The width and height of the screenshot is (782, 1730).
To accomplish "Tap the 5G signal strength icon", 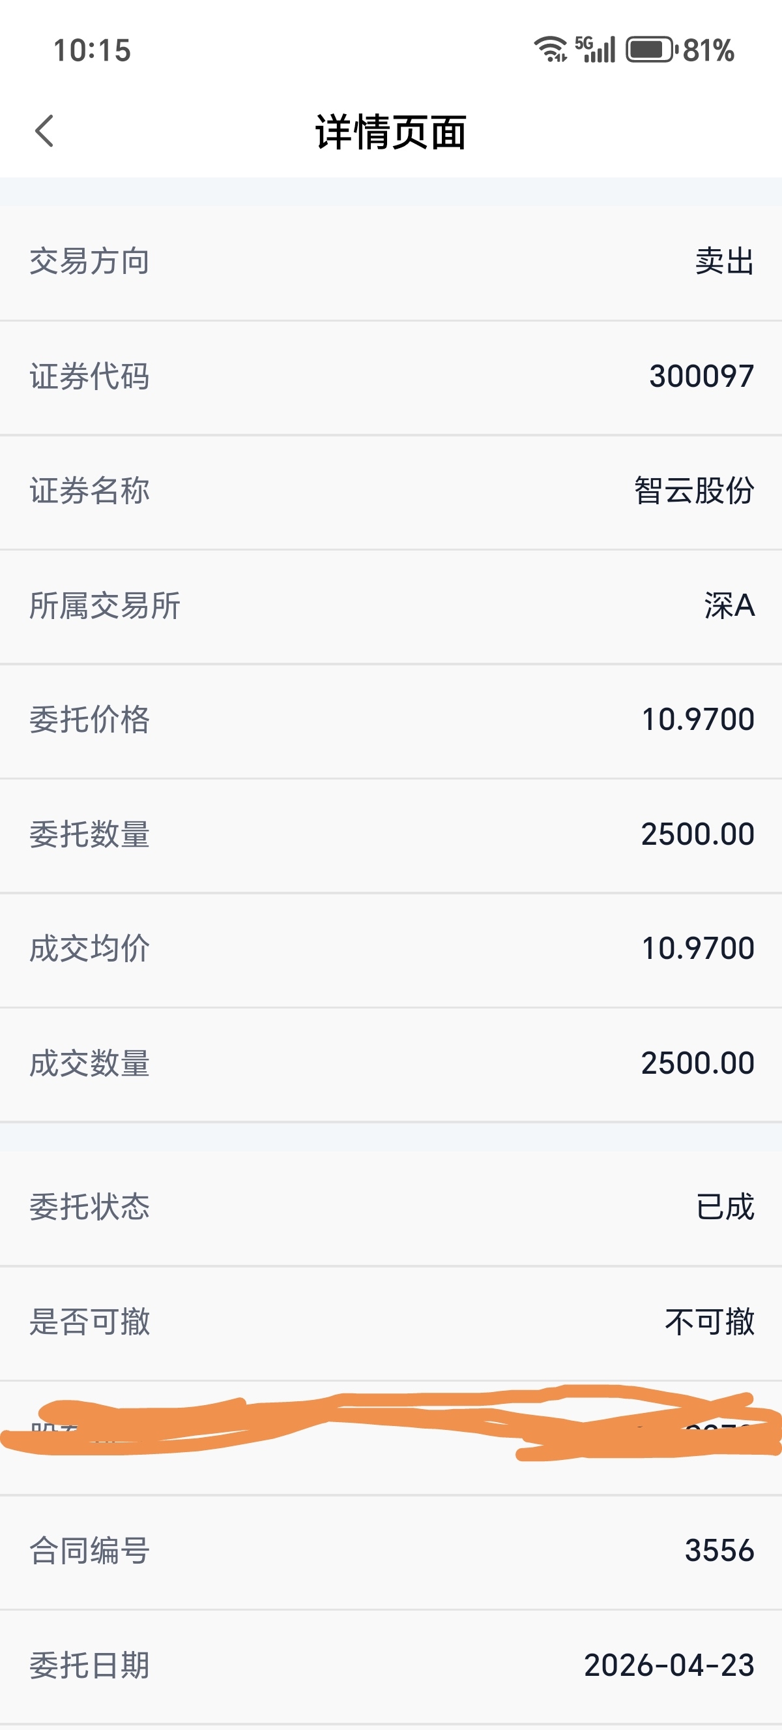I will [x=596, y=50].
